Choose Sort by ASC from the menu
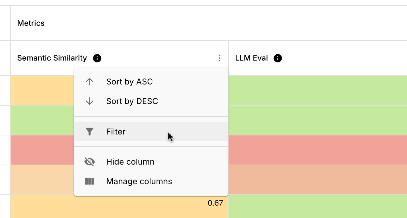This screenshot has width=407, height=218. click(x=130, y=82)
